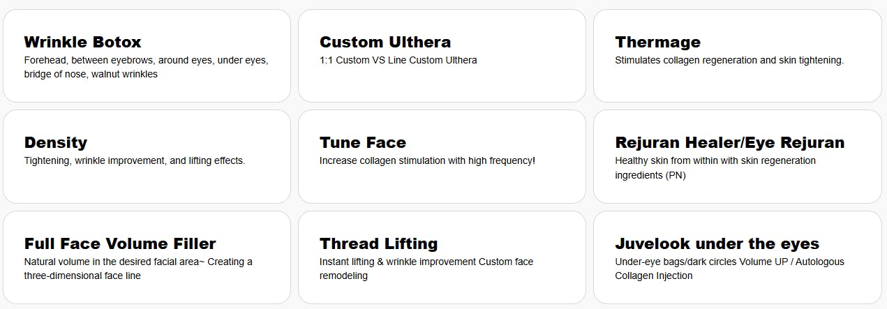Select the 'Natural volume in desired facial area' text
This screenshot has height=309, width=887.
[138, 269]
